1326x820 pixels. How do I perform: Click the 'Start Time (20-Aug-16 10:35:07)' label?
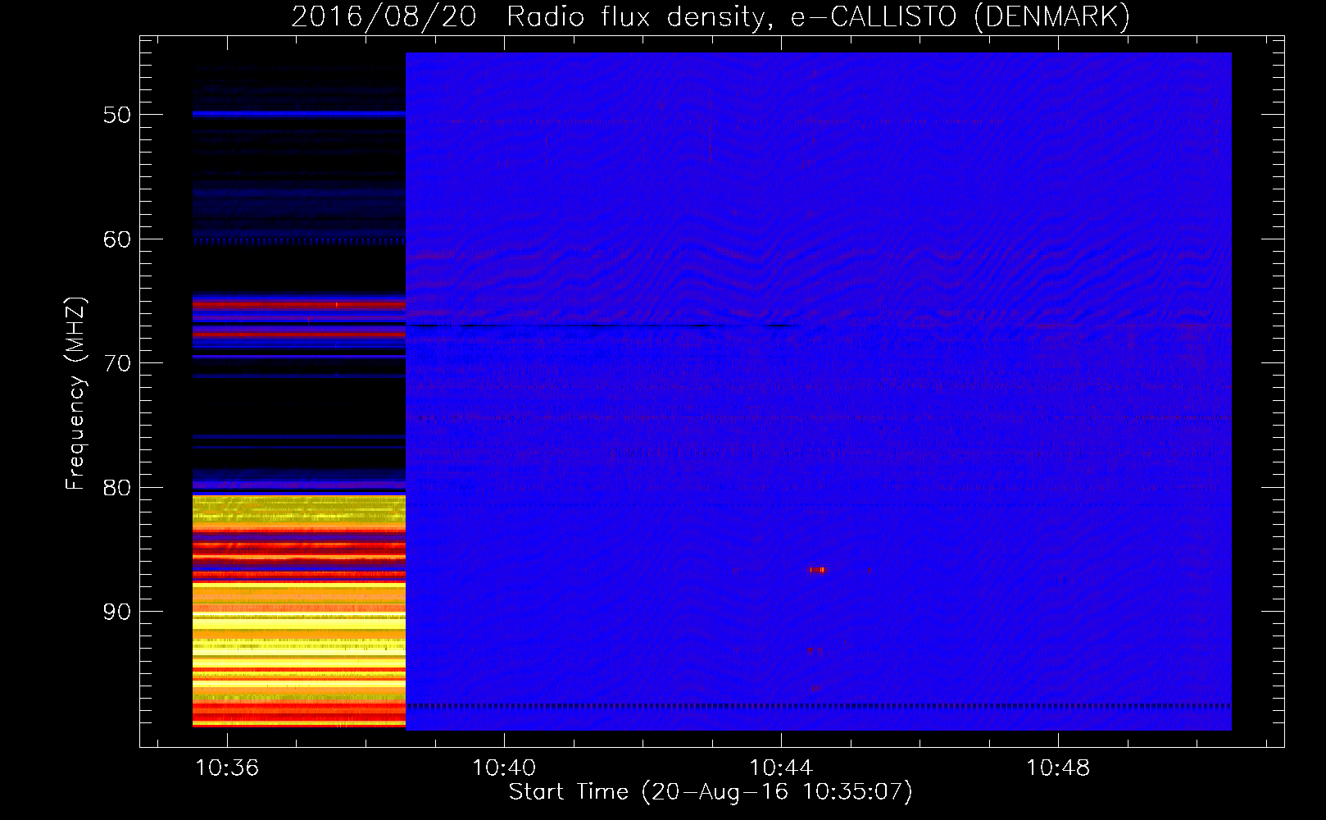711,792
